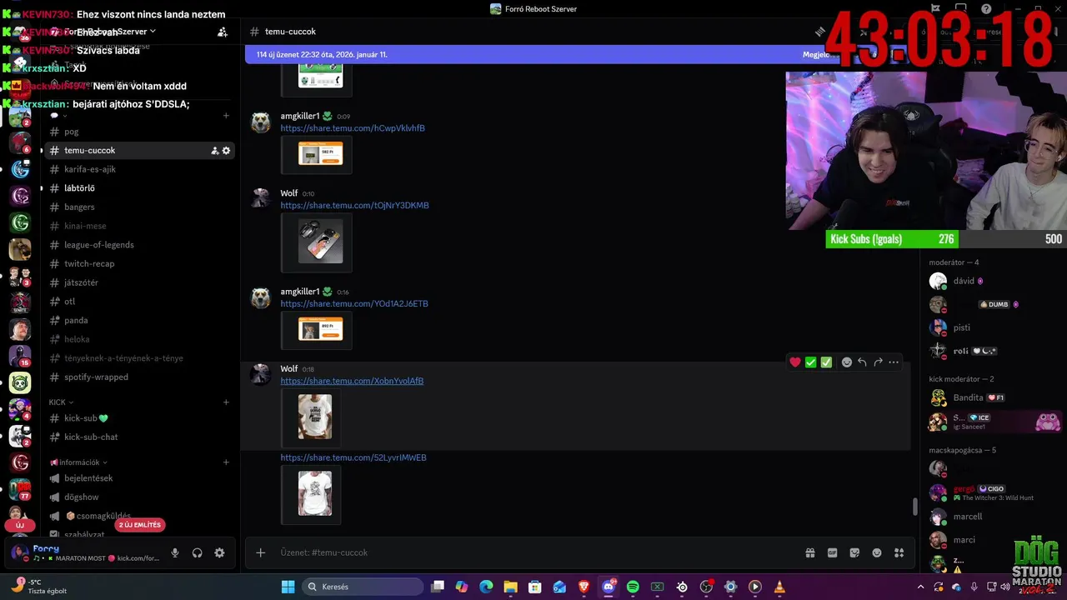Forward Wolf's message
1067x600 pixels.
[x=878, y=362]
